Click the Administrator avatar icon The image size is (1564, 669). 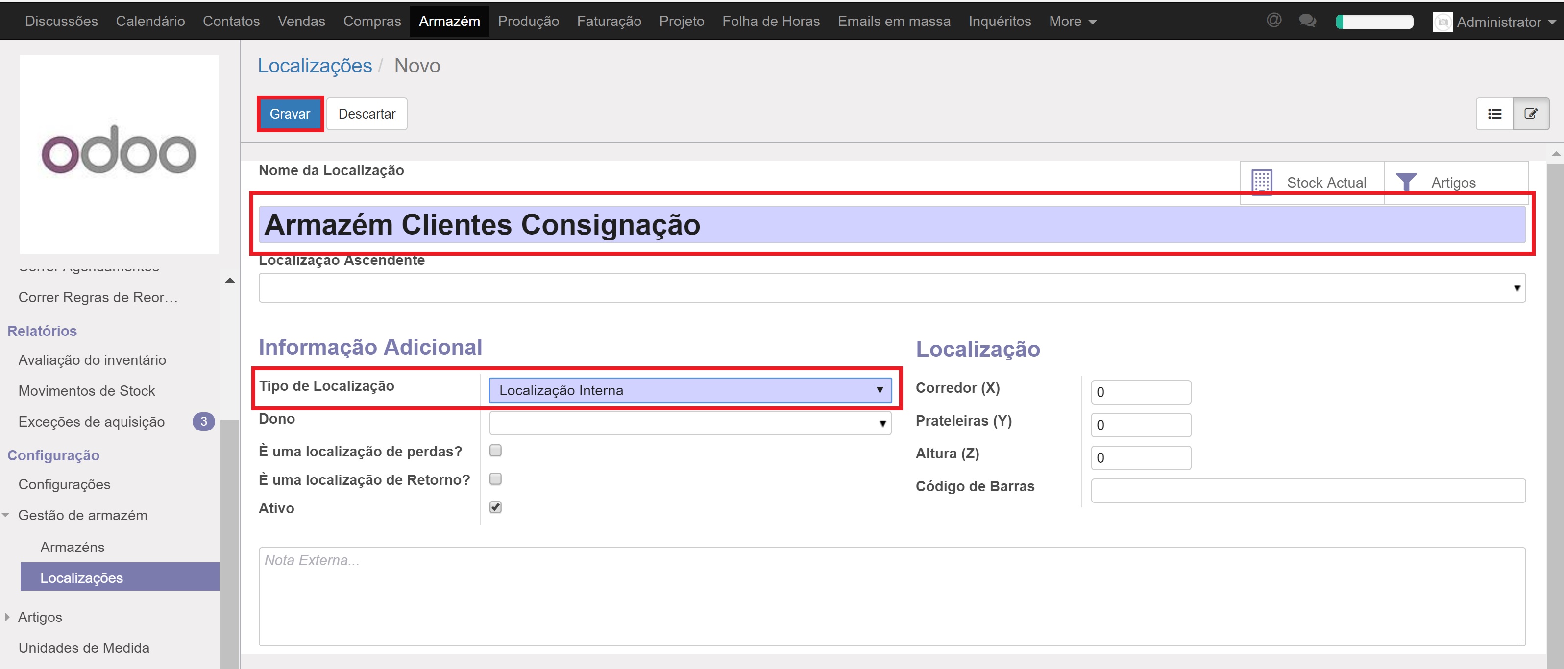[x=1442, y=22]
